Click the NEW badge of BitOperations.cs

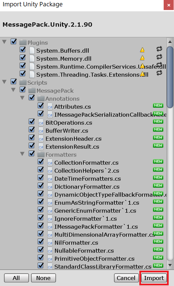pyautogui.click(x=158, y=121)
